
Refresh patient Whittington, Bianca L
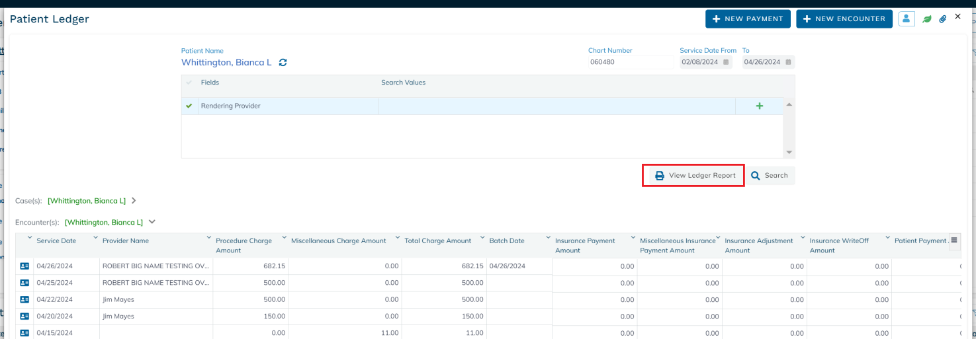point(283,62)
